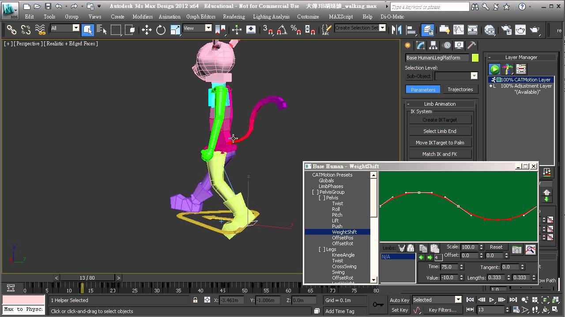Select WeightShift in CATMotion tree

point(344,232)
